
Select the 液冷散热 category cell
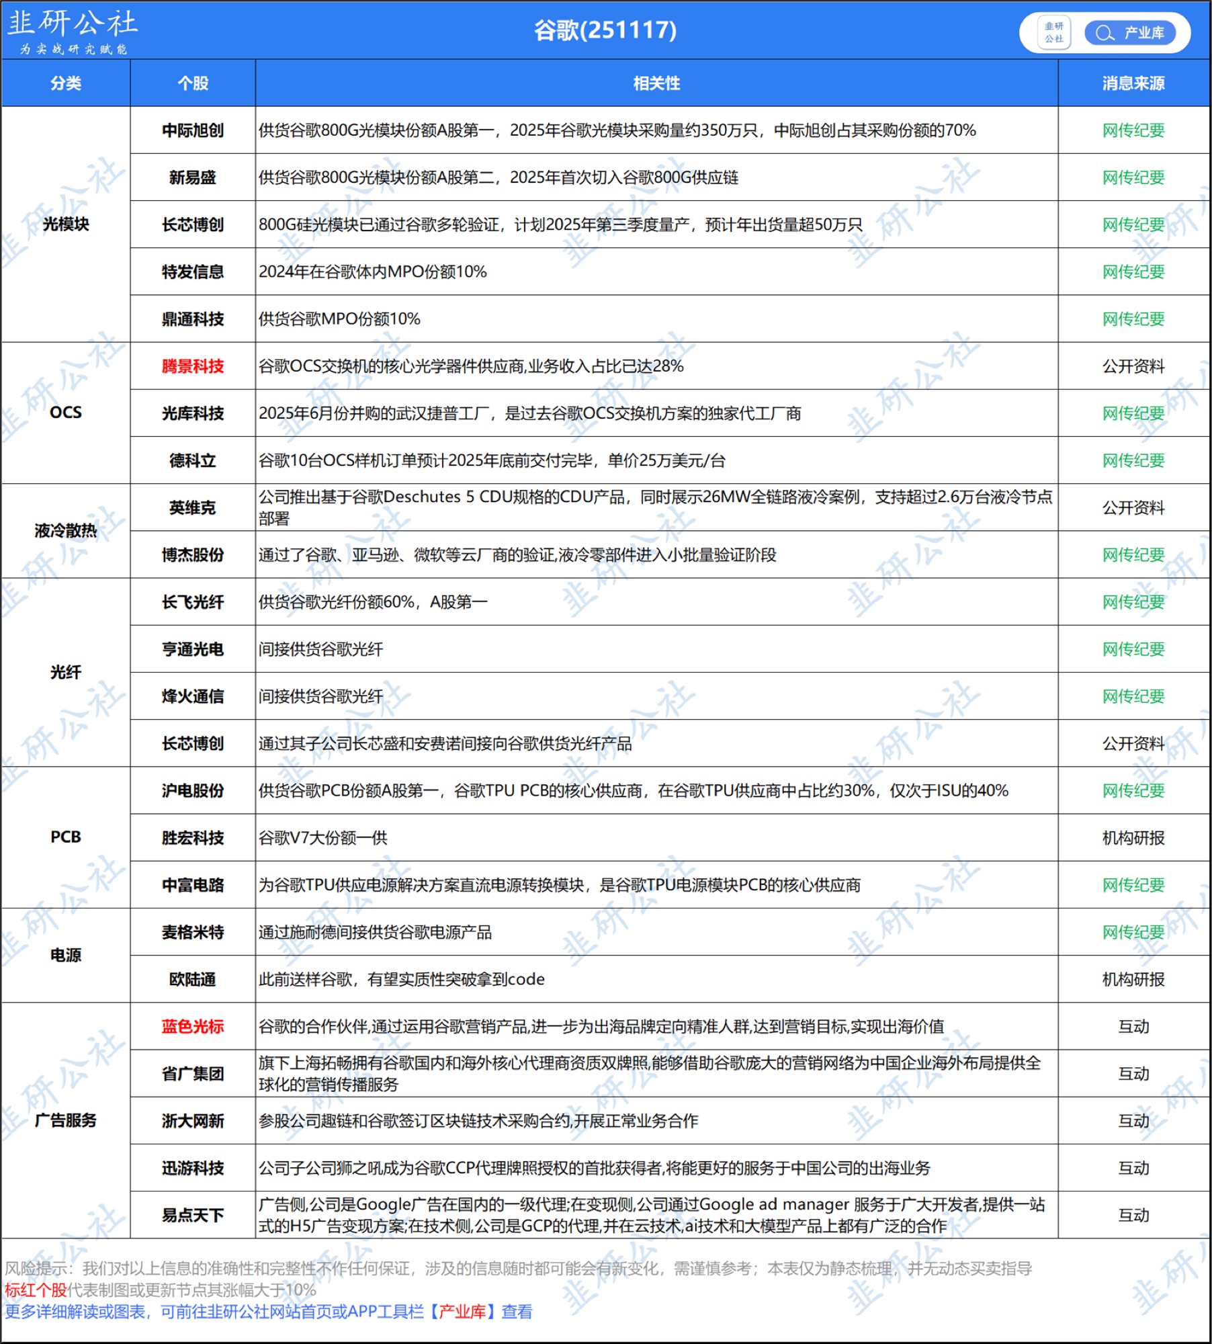[66, 531]
